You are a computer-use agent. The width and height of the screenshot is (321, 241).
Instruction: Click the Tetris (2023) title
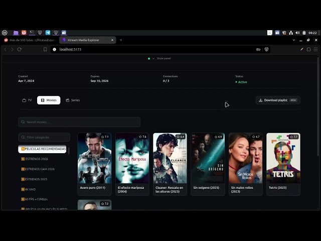click(277, 188)
